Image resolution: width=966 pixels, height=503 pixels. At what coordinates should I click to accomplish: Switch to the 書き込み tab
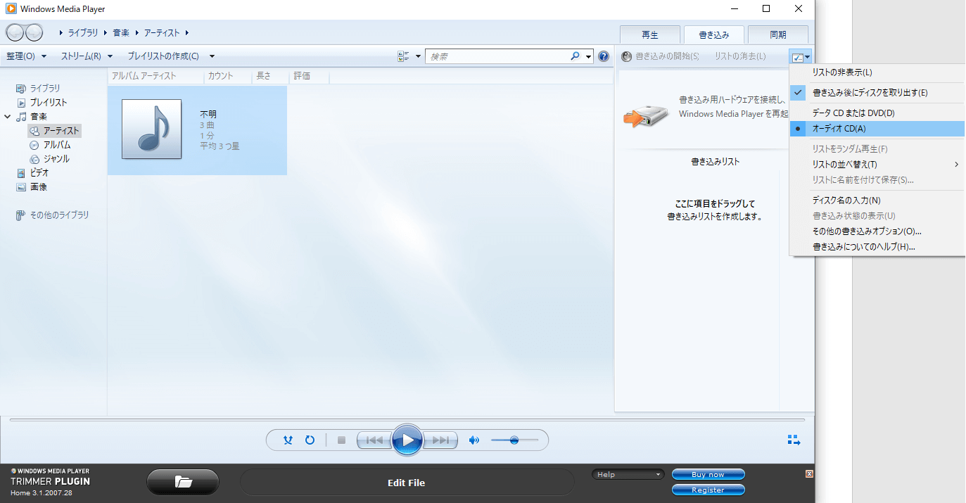click(x=714, y=34)
